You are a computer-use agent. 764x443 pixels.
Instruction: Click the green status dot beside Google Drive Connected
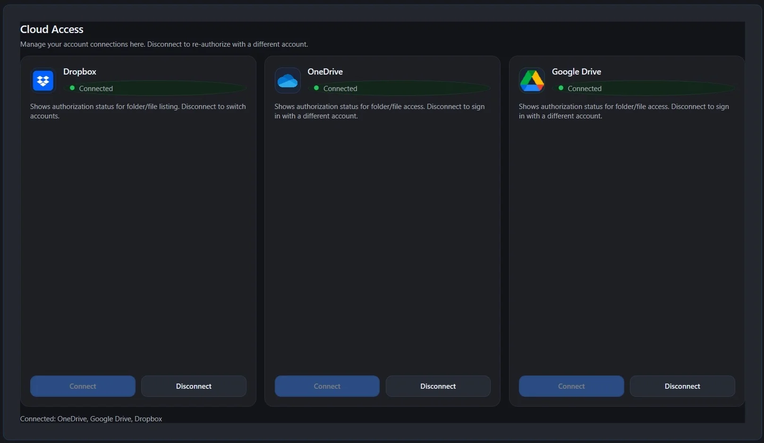561,88
